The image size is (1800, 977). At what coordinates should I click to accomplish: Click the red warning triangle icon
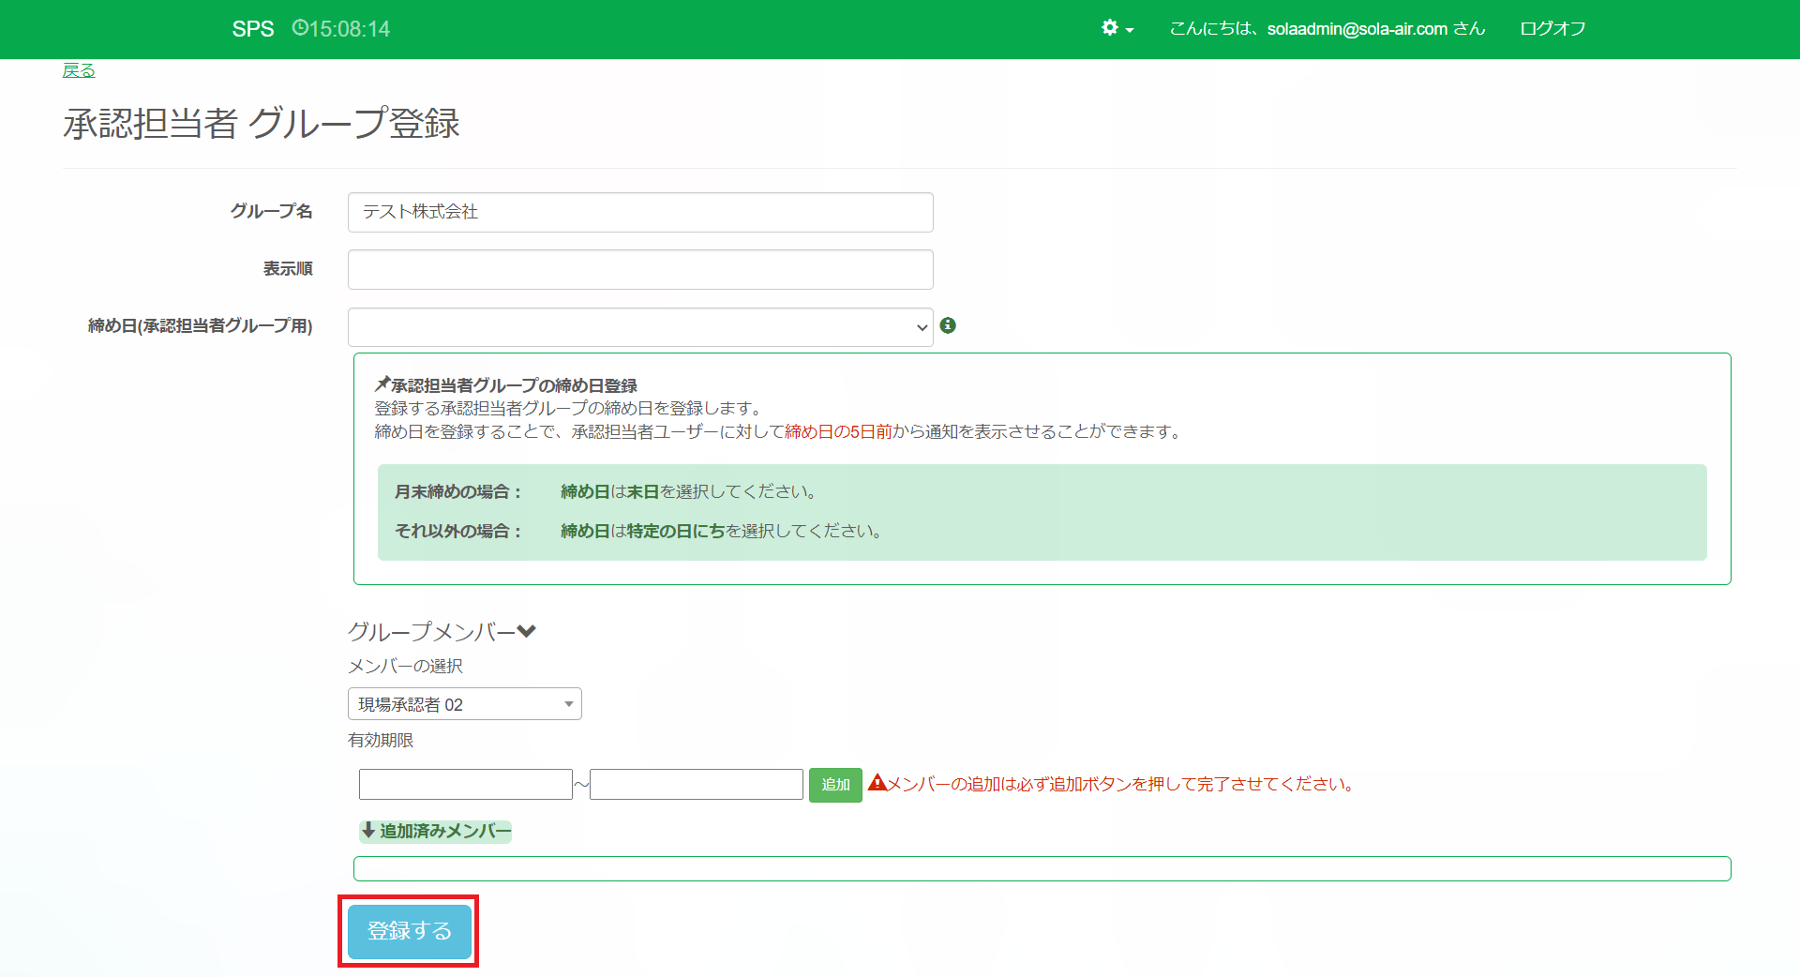tap(877, 783)
